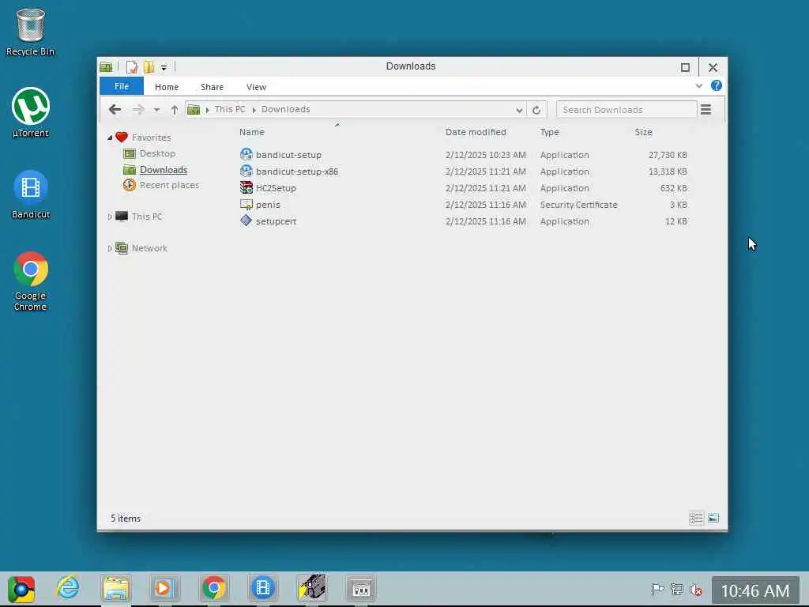The width and height of the screenshot is (809, 607).
Task: Click the Action Center flag tray icon
Action: coord(657,589)
